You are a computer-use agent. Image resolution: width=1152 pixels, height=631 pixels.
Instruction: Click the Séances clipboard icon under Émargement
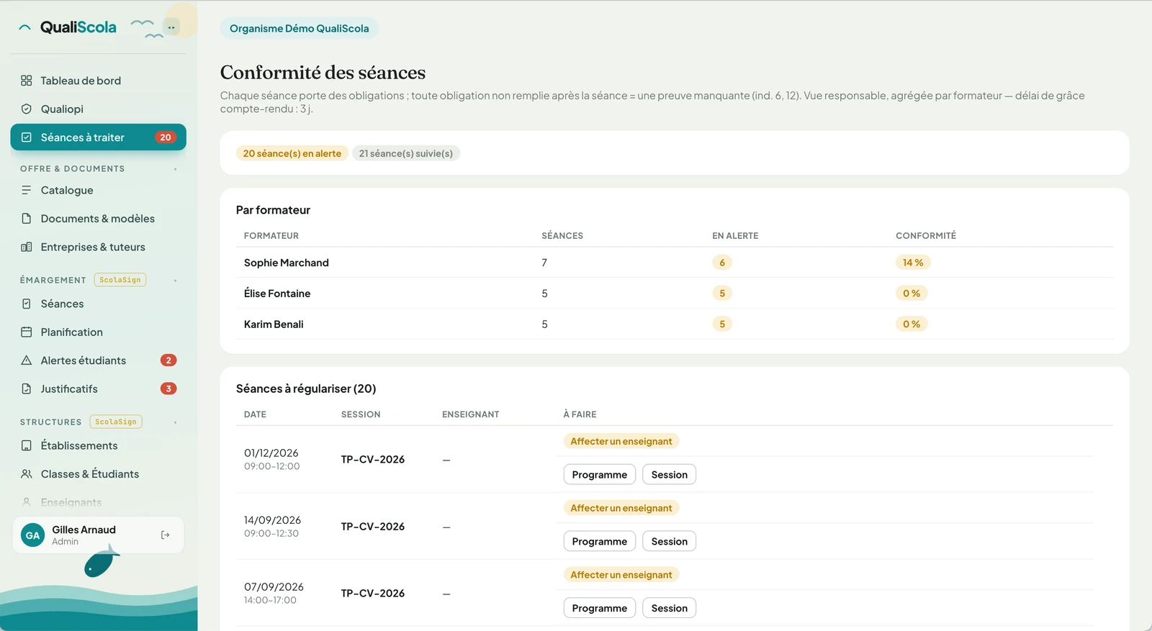(27, 304)
